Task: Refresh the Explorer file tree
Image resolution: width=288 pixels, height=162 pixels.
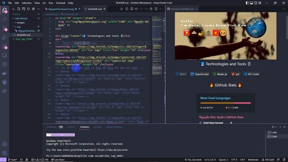Action: click(28, 9)
